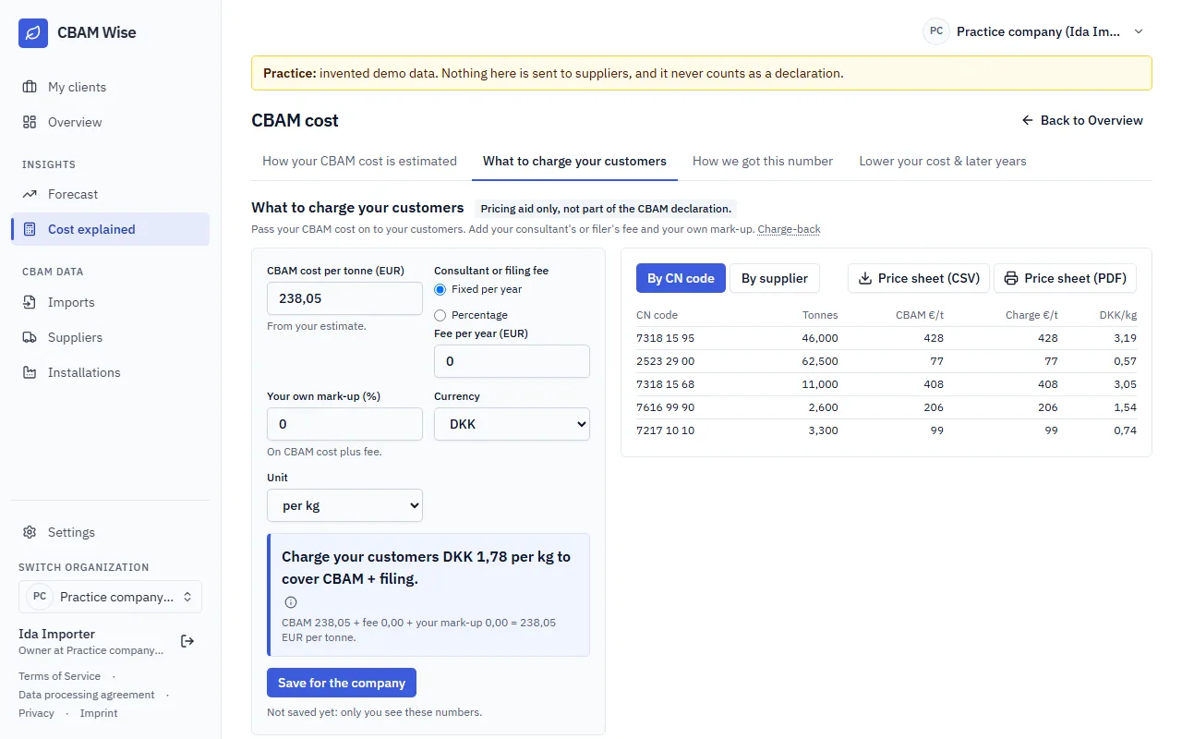Image resolution: width=1182 pixels, height=739 pixels.
Task: Expand the Practice company menu in the header
Action: (1034, 31)
